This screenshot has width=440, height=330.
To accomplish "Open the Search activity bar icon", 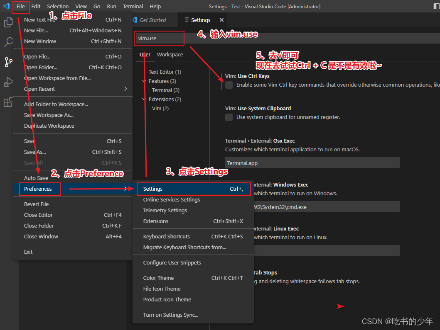I will (8, 42).
